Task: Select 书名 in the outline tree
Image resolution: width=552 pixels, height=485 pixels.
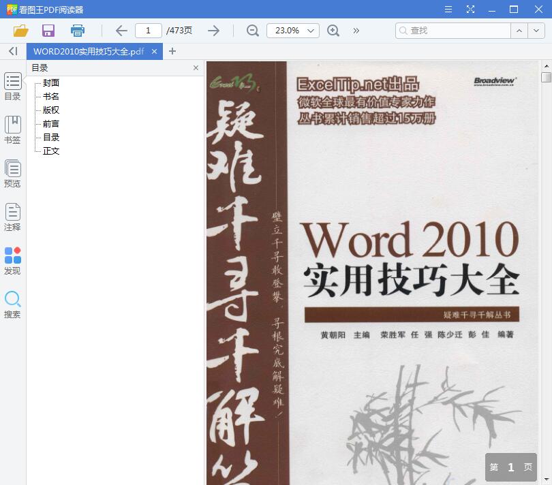Action: click(x=51, y=97)
